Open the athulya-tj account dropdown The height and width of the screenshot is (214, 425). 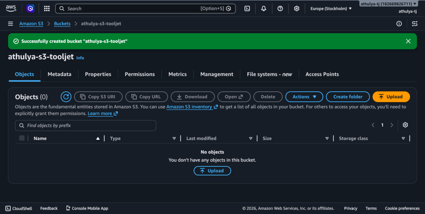[x=388, y=4]
